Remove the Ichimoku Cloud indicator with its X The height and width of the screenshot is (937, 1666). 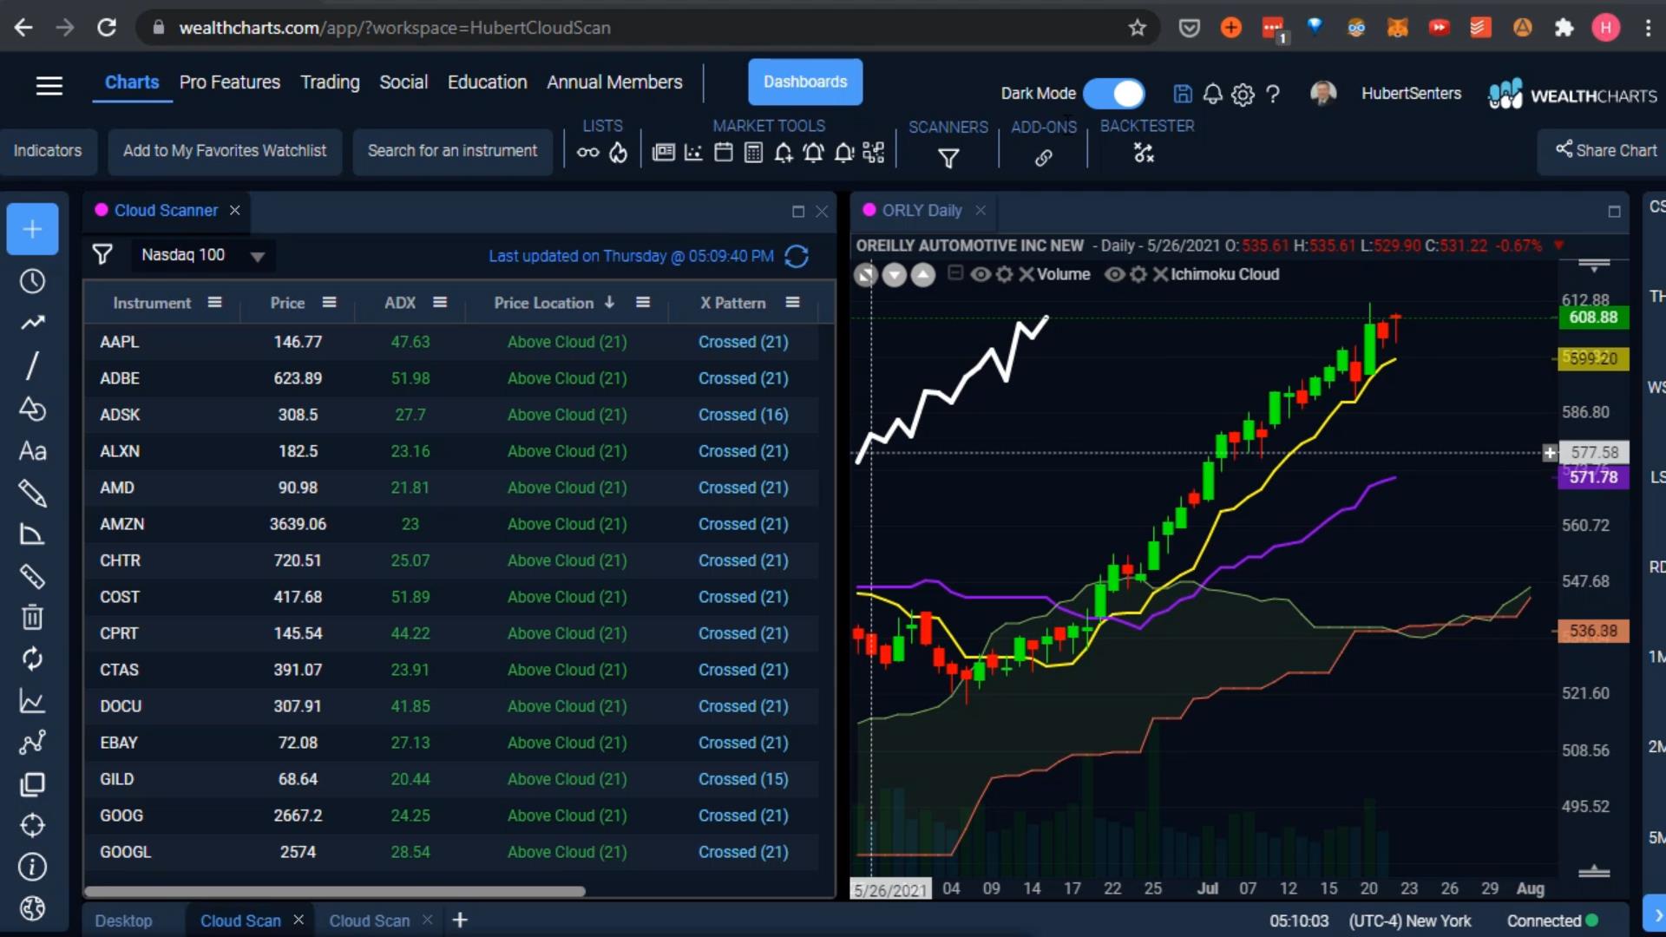pyautogui.click(x=1160, y=274)
